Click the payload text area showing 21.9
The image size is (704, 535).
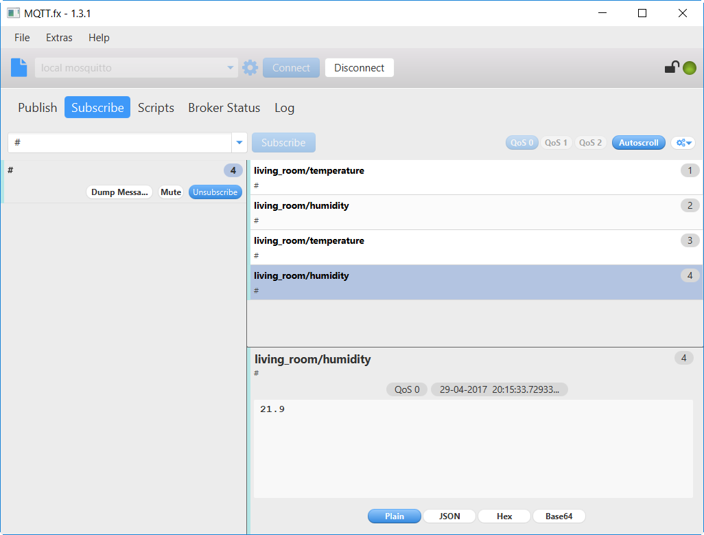point(473,448)
